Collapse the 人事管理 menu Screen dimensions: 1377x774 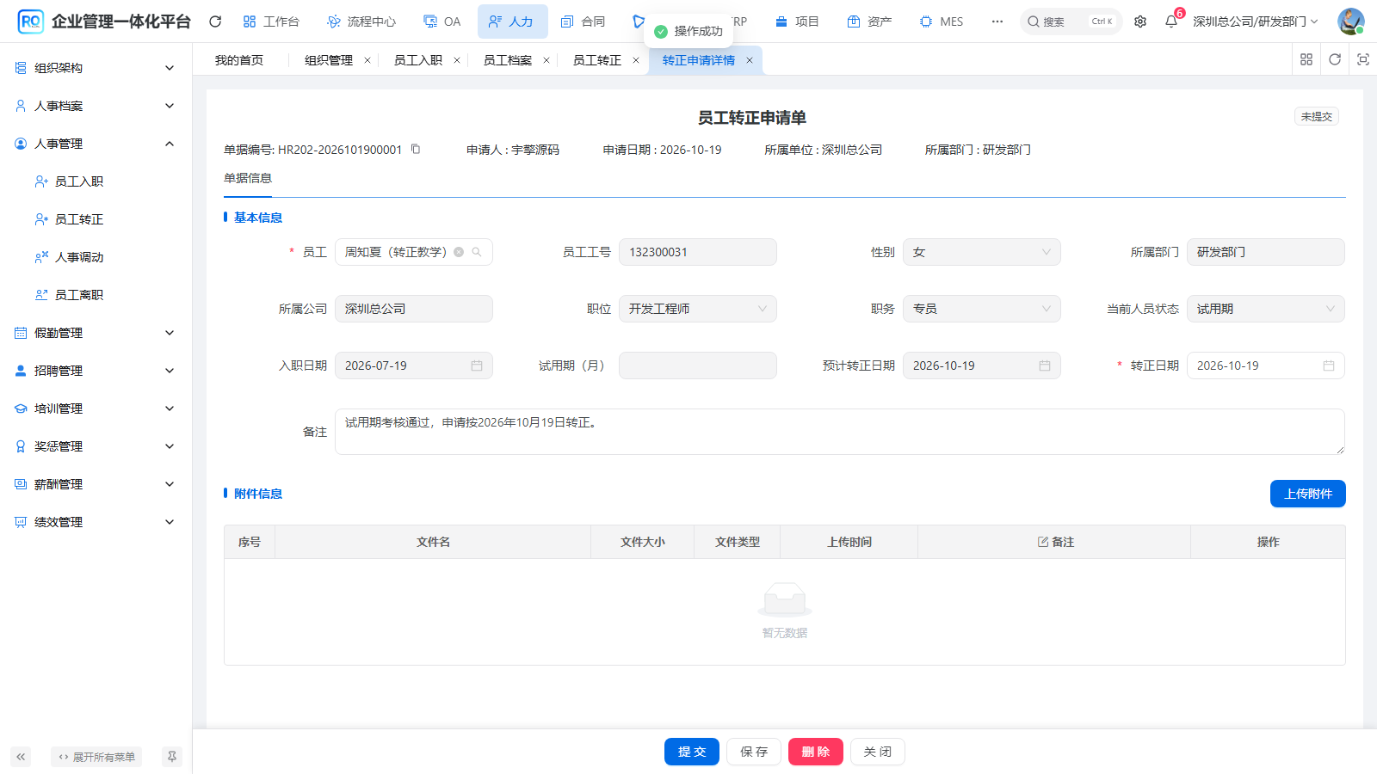pos(96,144)
